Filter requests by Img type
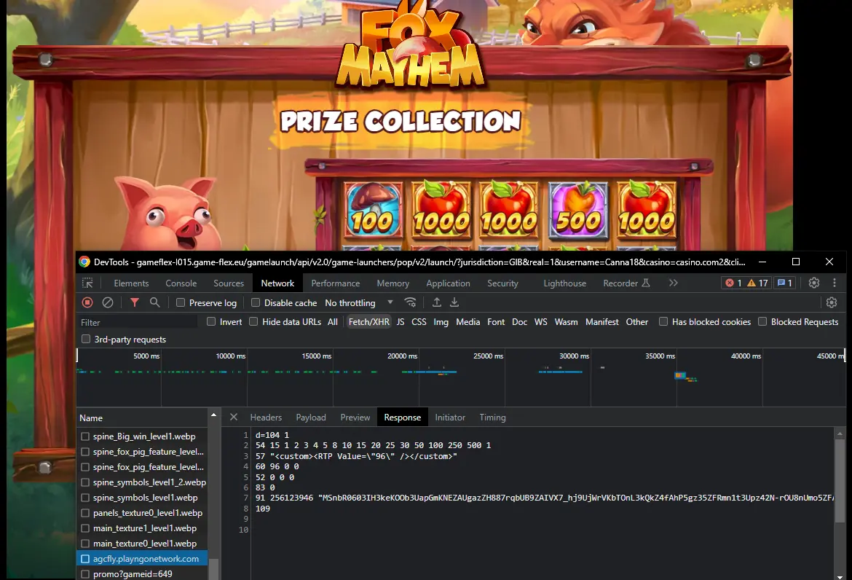This screenshot has height=580, width=852. (441, 322)
